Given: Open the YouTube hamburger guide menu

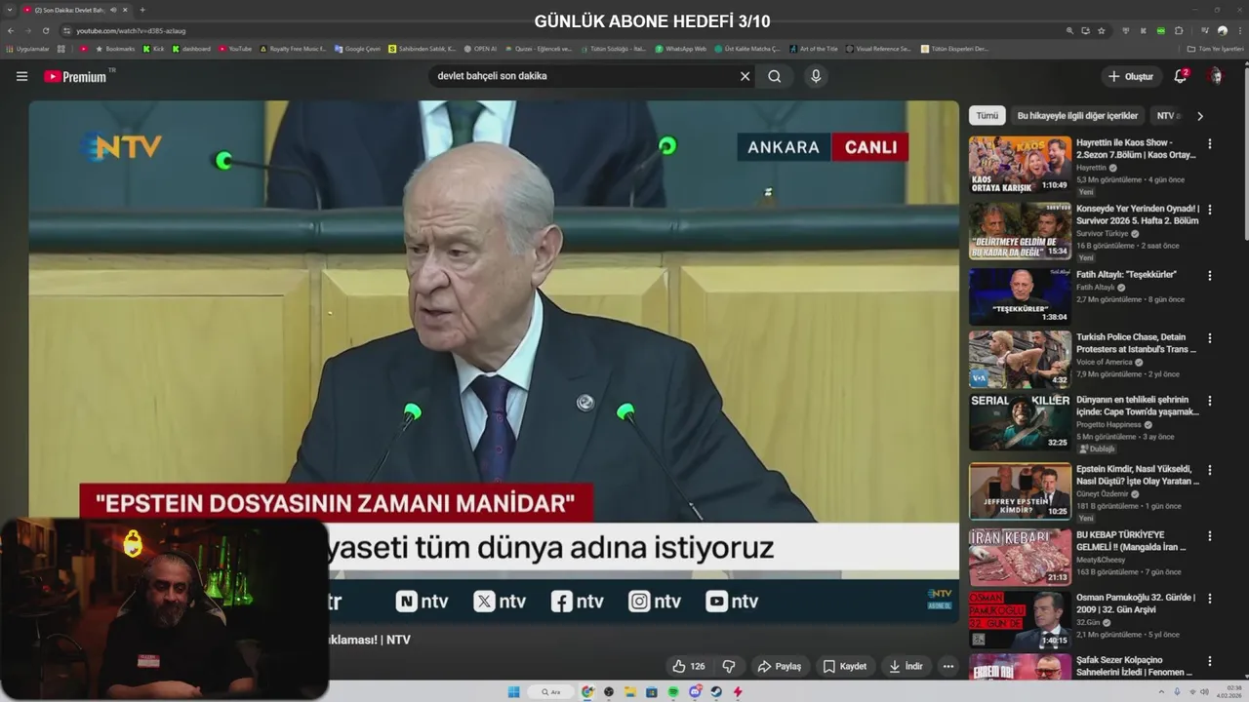Looking at the screenshot, I should pos(21,76).
